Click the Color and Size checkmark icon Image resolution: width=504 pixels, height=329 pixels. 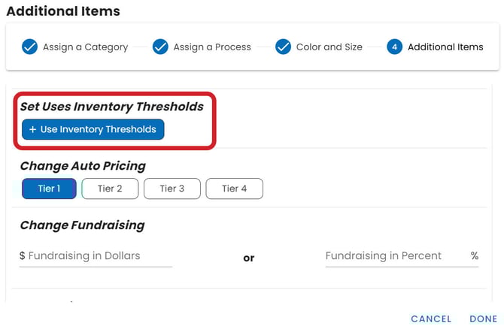pos(283,47)
